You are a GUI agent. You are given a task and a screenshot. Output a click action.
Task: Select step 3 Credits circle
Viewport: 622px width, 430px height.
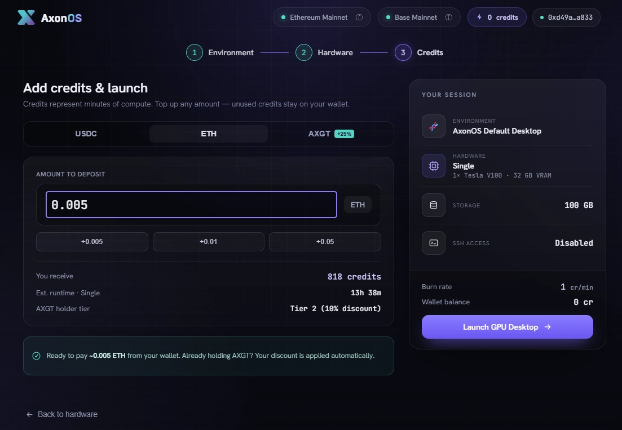403,53
